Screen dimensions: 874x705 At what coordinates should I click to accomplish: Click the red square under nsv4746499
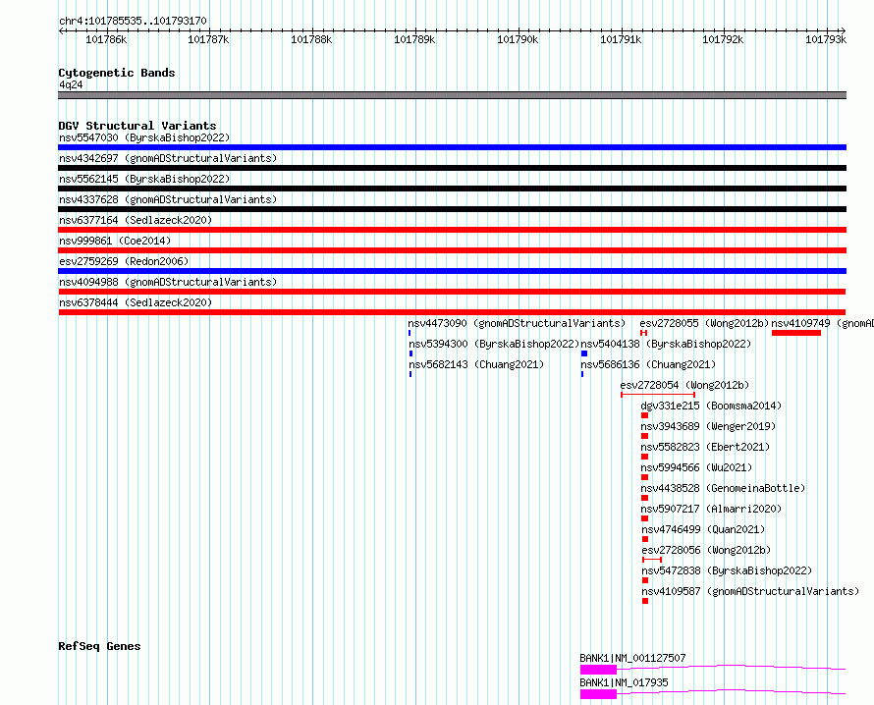(645, 539)
